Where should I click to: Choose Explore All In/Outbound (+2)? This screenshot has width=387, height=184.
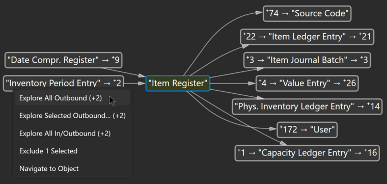click(72, 134)
